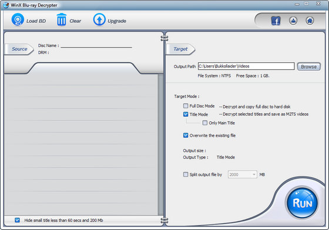Image resolution: width=329 pixels, height=230 pixels.
Task: Toggle Overwrite the existing file
Action: click(x=186, y=136)
